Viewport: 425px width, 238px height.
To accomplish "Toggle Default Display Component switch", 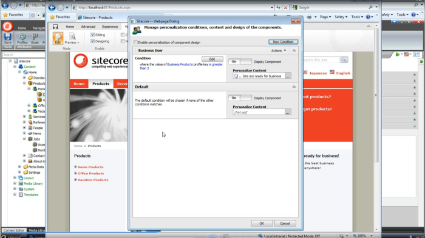I will [240, 98].
